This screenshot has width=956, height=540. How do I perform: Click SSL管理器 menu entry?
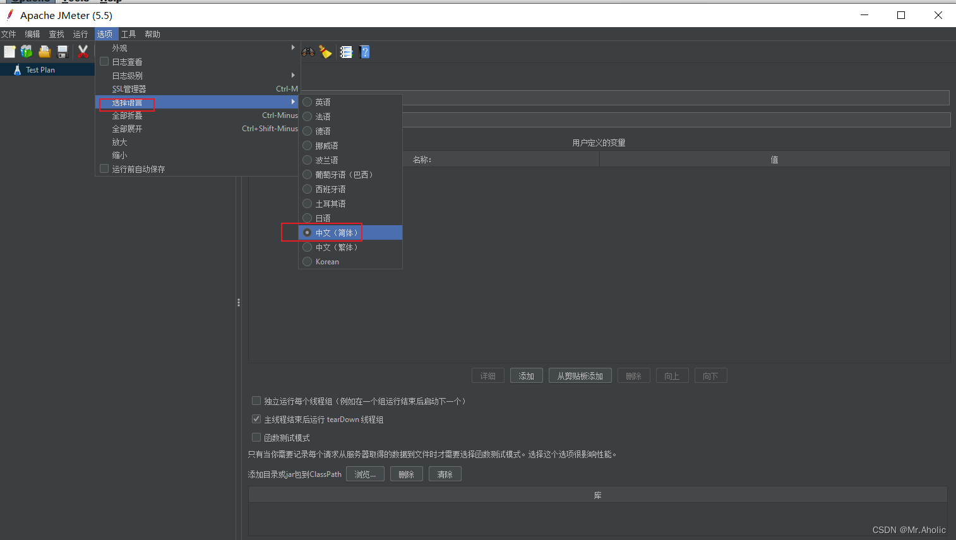click(196, 89)
